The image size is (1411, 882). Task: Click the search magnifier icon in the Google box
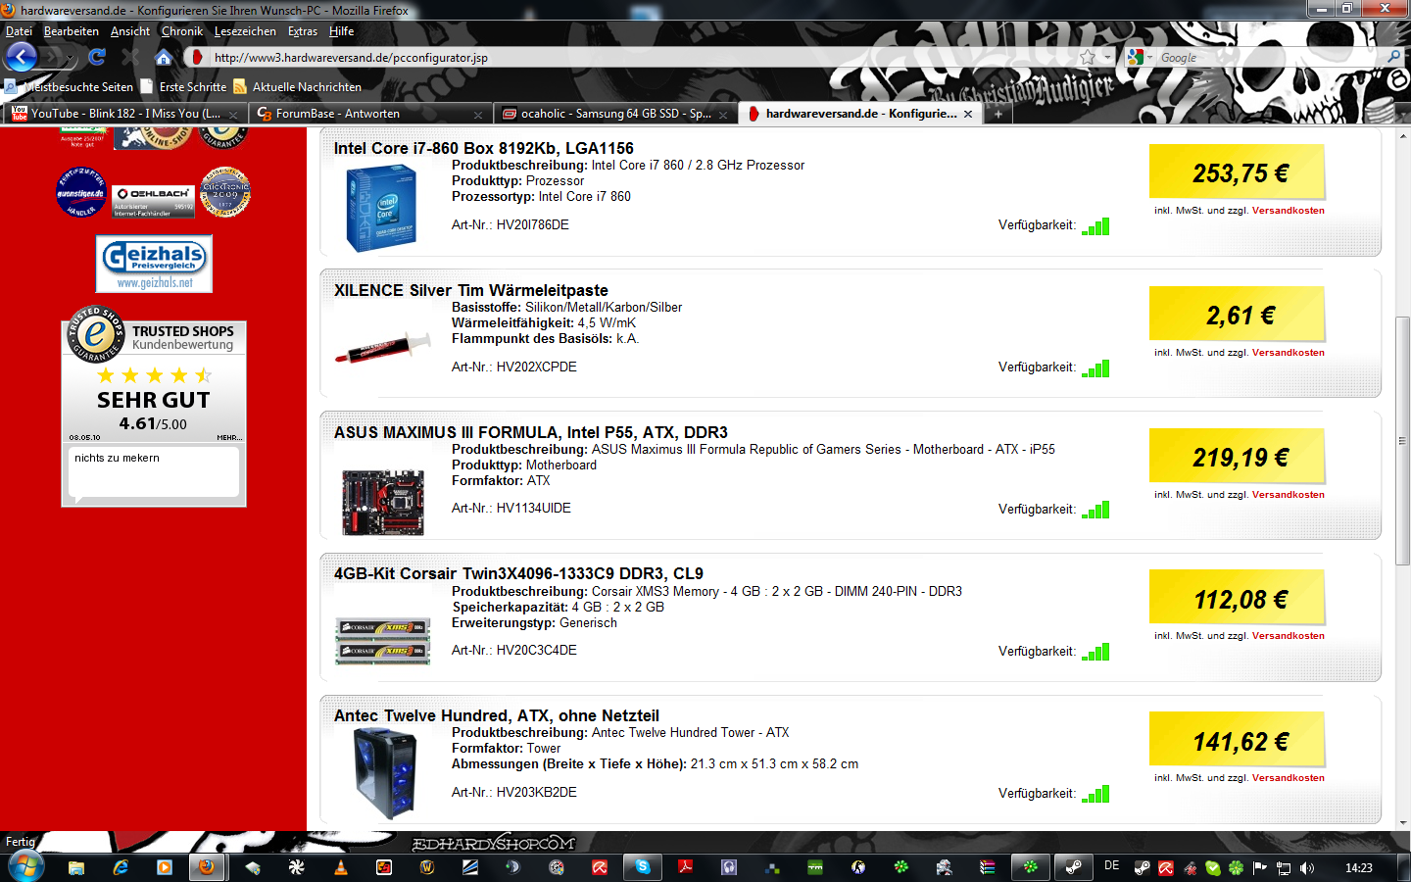pos(1394,57)
